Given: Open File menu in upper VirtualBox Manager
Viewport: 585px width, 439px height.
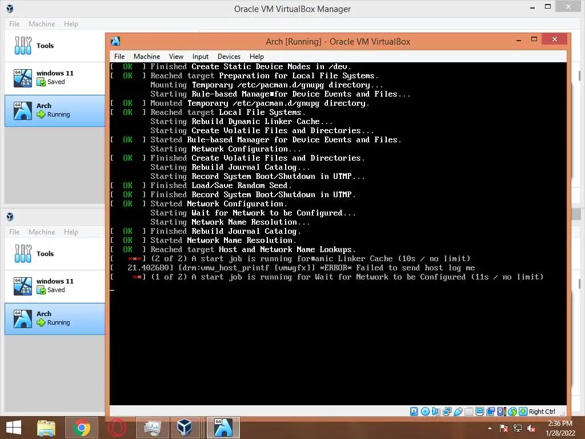Looking at the screenshot, I should 14,24.
